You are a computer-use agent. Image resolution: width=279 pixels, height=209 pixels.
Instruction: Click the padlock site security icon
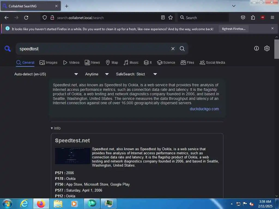52,18
